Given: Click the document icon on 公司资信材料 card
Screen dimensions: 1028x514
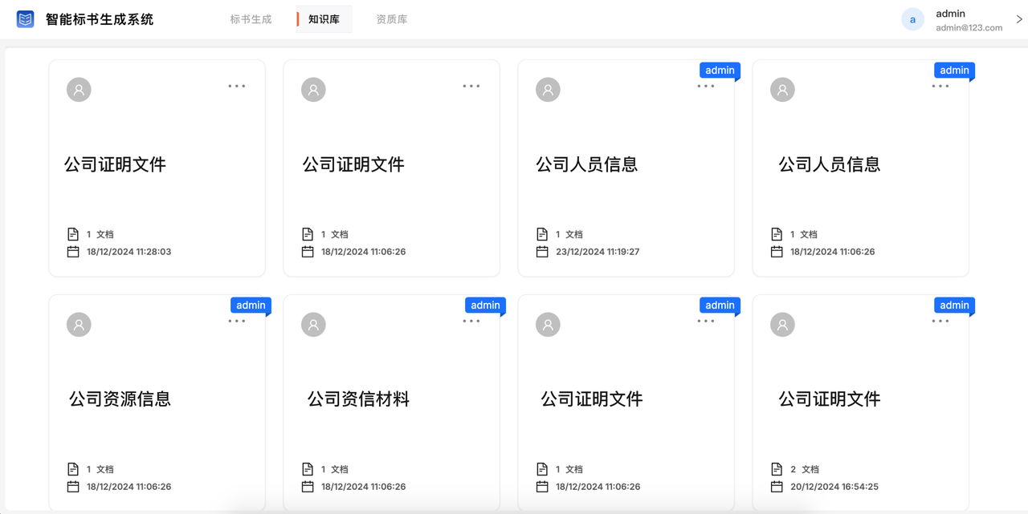Looking at the screenshot, I should point(308,469).
